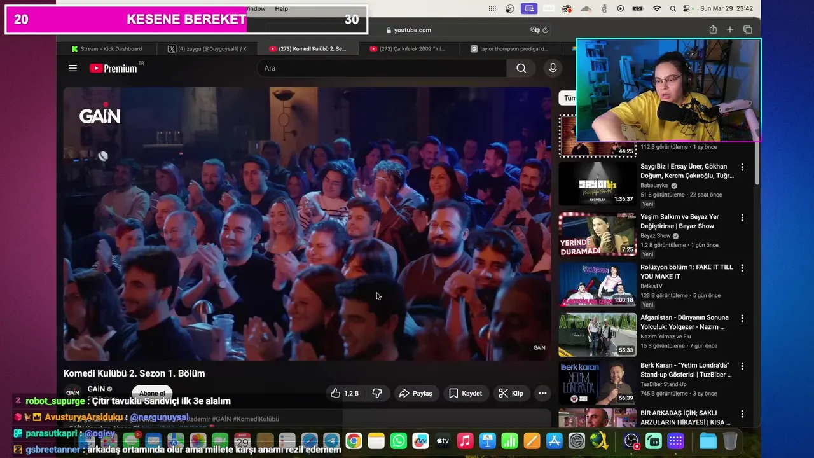The width and height of the screenshot is (814, 458).
Task: Open Google Chrome from the Dock
Action: 354,441
